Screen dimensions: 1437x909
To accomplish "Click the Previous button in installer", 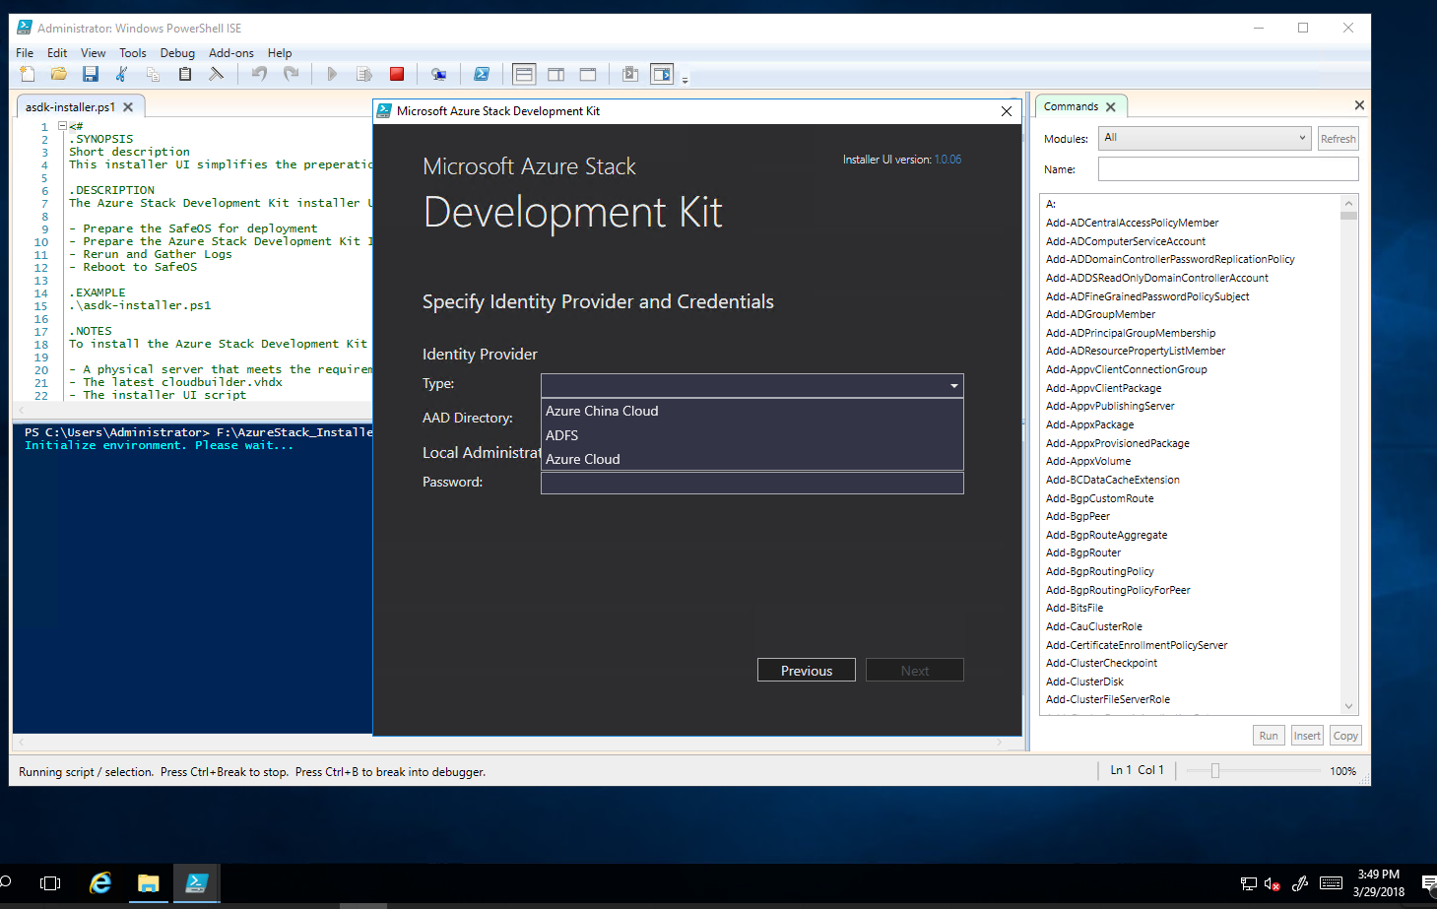I will 807,670.
